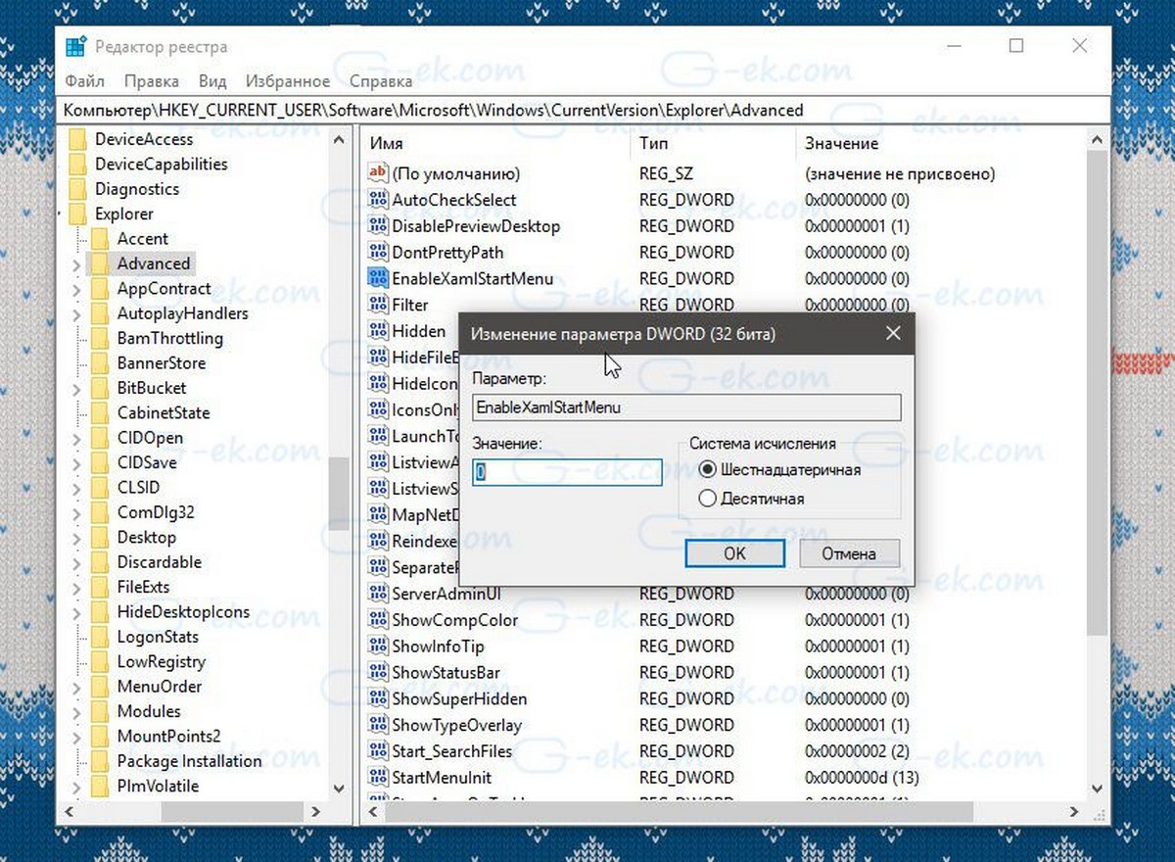Image resolution: width=1175 pixels, height=862 pixels.
Task: Click the Значение input field in dialog
Action: 568,471
